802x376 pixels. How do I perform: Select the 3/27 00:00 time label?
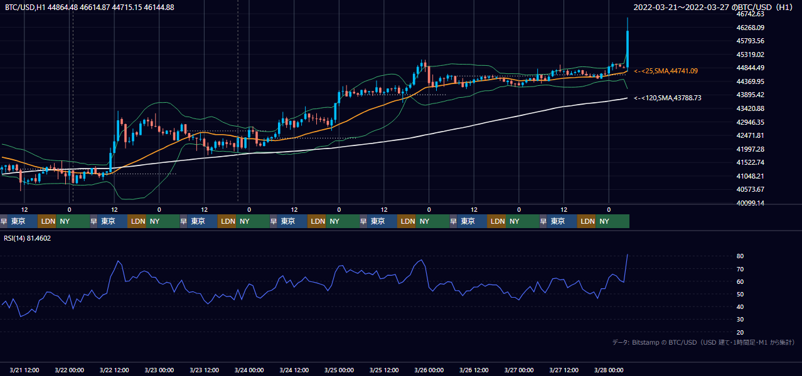(520, 370)
